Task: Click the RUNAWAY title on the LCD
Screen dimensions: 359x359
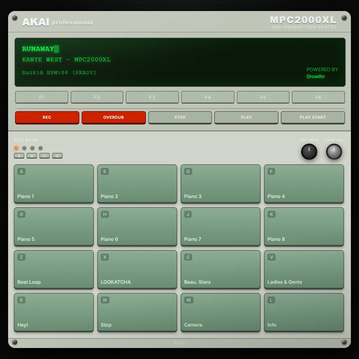Action: (x=38, y=49)
